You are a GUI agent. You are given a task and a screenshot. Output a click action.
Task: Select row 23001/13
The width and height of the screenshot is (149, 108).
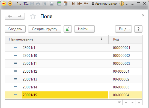click(74, 79)
